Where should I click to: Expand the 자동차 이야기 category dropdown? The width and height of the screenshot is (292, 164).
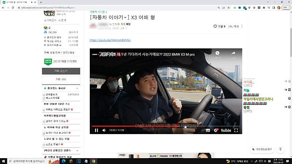click(x=125, y=17)
